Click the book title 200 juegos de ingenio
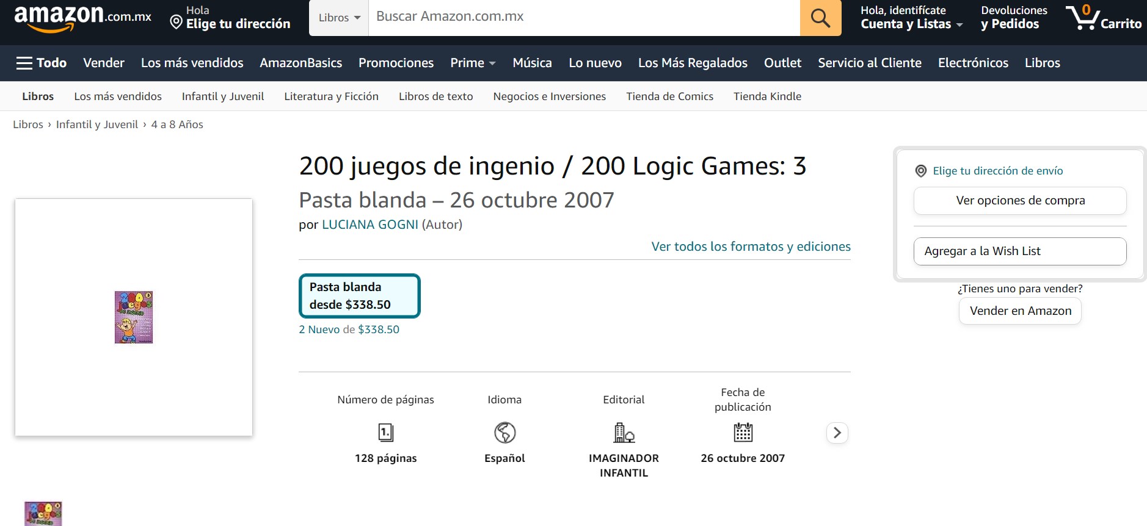 coord(552,166)
